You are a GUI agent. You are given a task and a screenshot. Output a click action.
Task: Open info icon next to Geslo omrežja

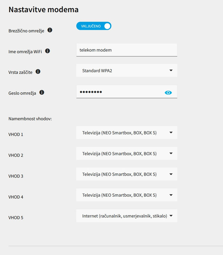[x=42, y=92]
